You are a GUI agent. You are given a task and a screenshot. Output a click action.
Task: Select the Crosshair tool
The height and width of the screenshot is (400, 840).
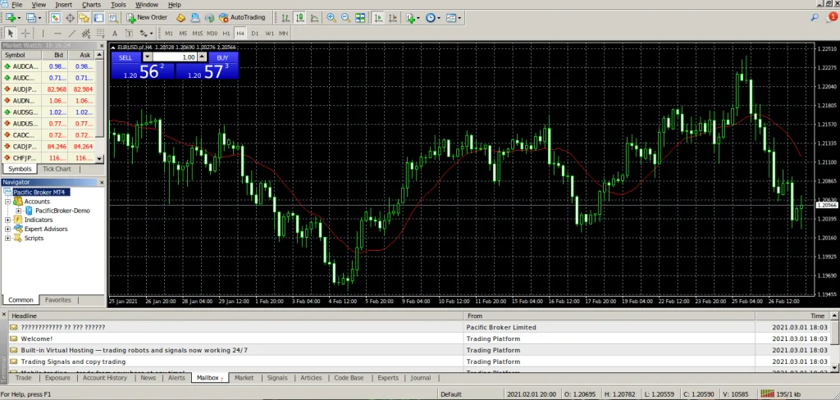point(25,34)
